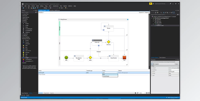This screenshot has height=101, width=200.
Task: Select the Assign activity in Toolbox
Action: click(x=27, y=25)
